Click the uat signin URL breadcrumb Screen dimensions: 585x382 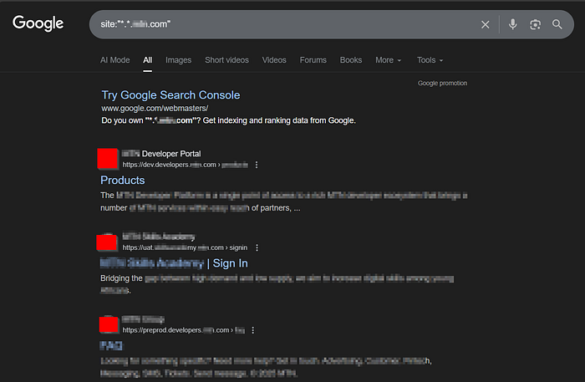click(x=185, y=247)
